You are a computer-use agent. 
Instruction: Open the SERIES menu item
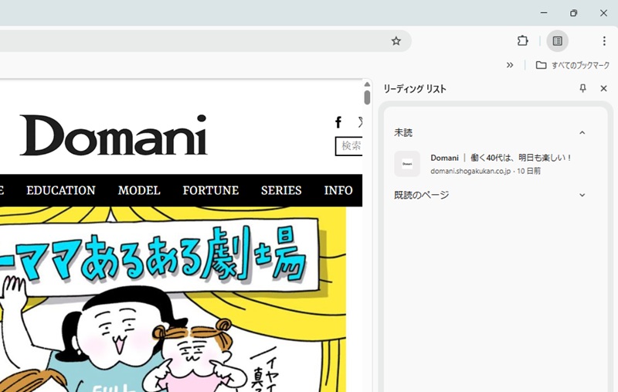(x=281, y=190)
